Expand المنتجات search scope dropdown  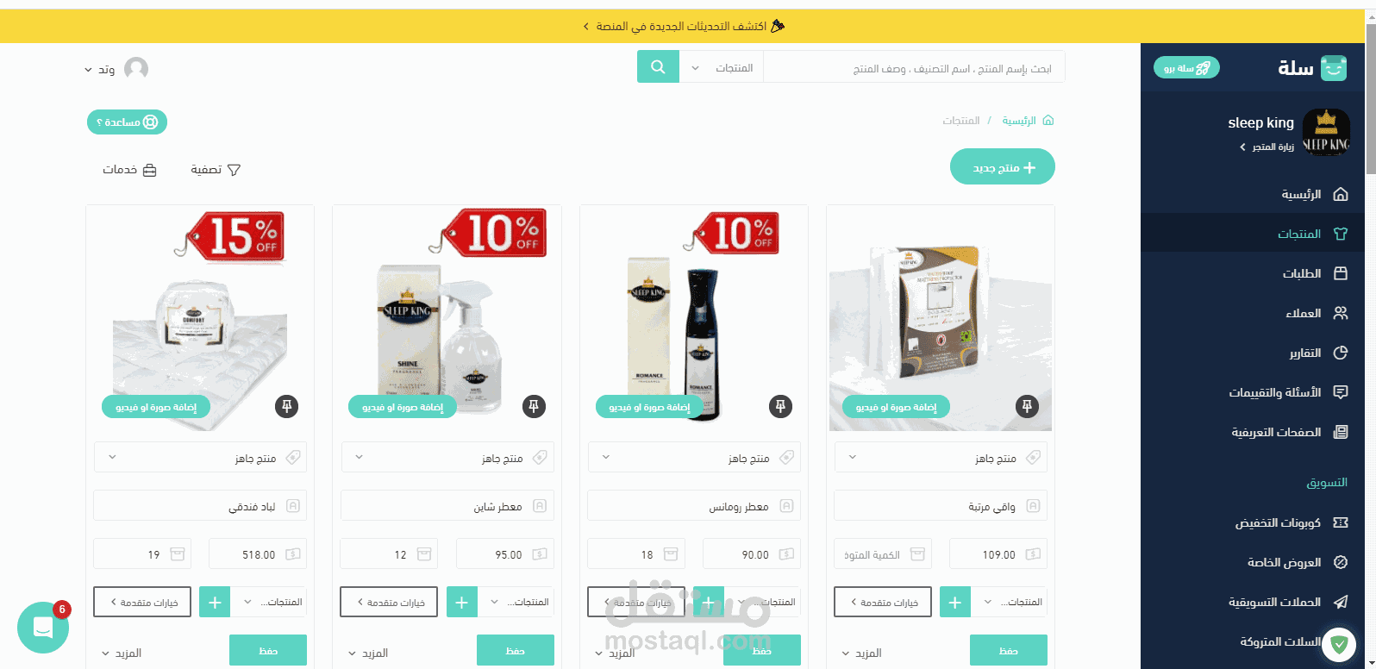pos(722,67)
